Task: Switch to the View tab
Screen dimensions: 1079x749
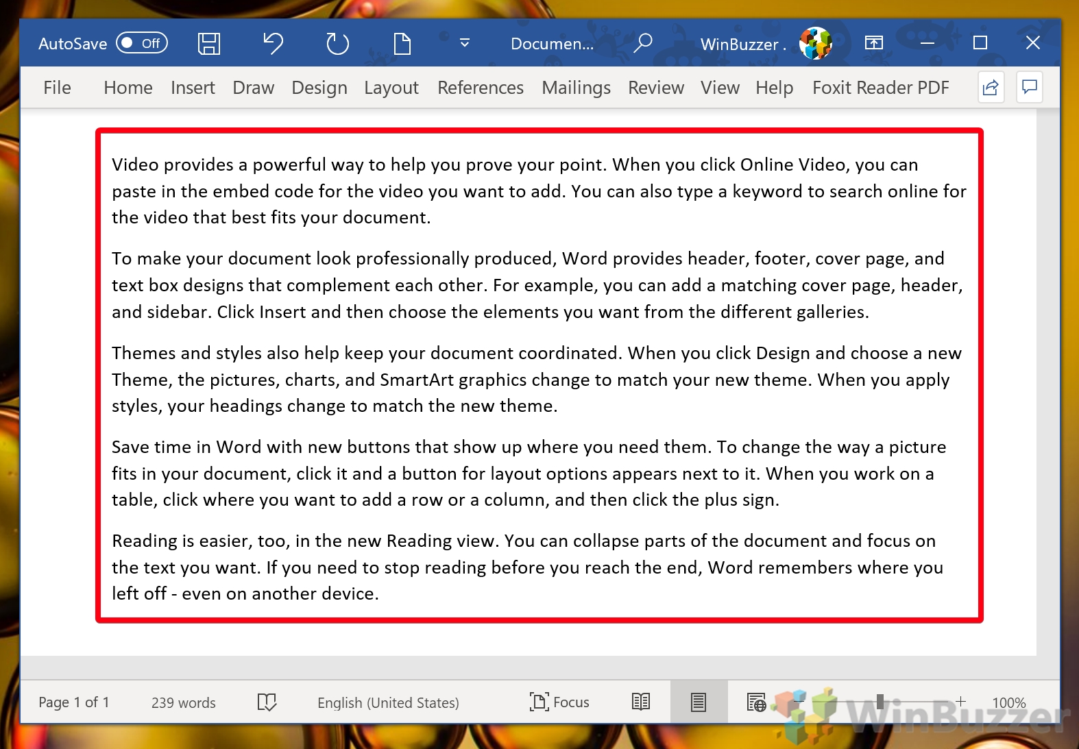Action: point(720,88)
